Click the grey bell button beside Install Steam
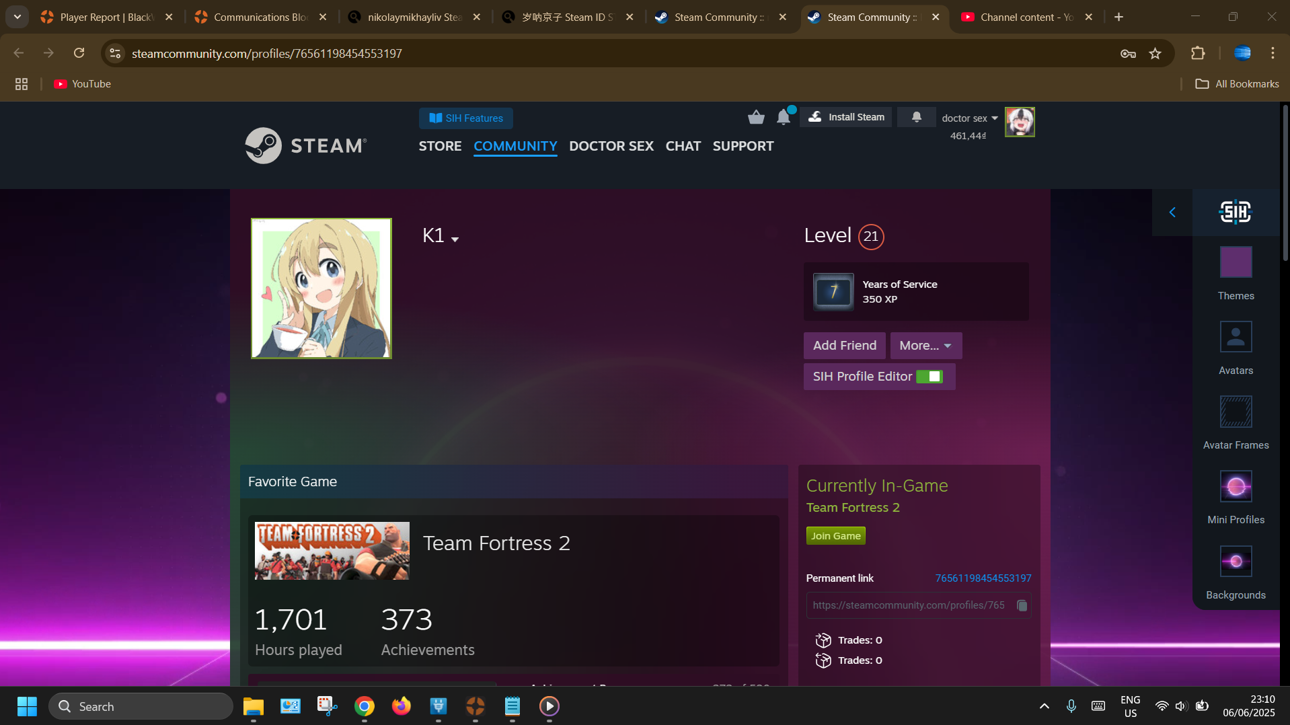Viewport: 1290px width, 725px height. click(x=916, y=117)
